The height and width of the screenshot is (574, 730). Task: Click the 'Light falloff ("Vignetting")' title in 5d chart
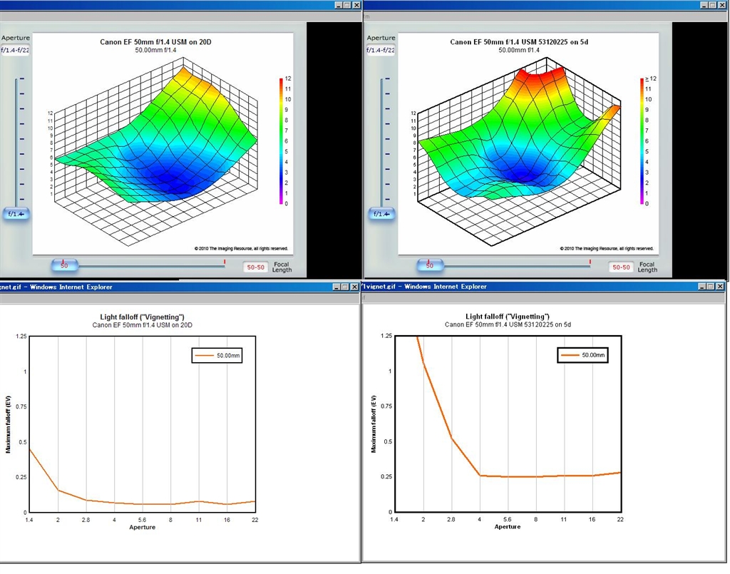pyautogui.click(x=508, y=317)
